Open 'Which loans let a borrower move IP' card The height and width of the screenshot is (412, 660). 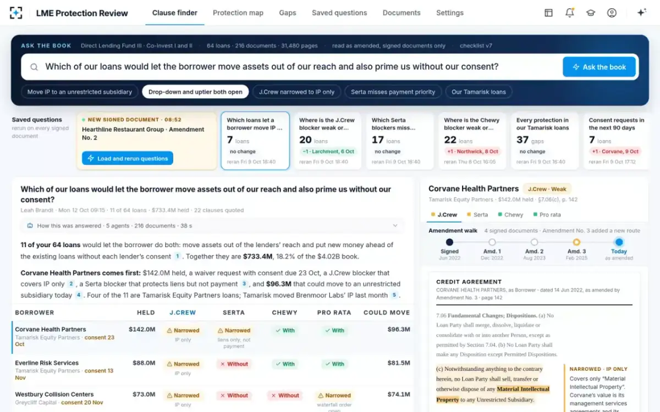255,141
